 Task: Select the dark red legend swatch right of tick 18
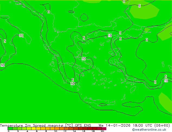pos(95,128)
